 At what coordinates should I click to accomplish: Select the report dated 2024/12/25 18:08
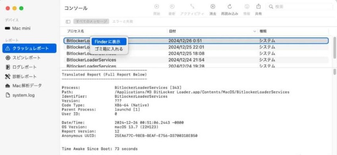[196, 54]
